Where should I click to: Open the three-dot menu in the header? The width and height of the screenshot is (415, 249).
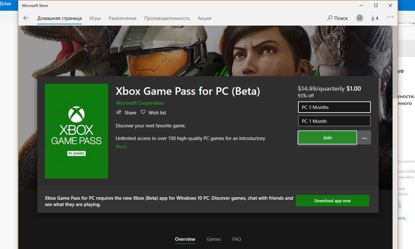[x=390, y=17]
